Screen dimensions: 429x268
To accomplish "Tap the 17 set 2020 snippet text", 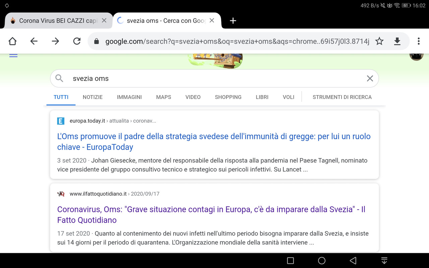I will coord(213,238).
